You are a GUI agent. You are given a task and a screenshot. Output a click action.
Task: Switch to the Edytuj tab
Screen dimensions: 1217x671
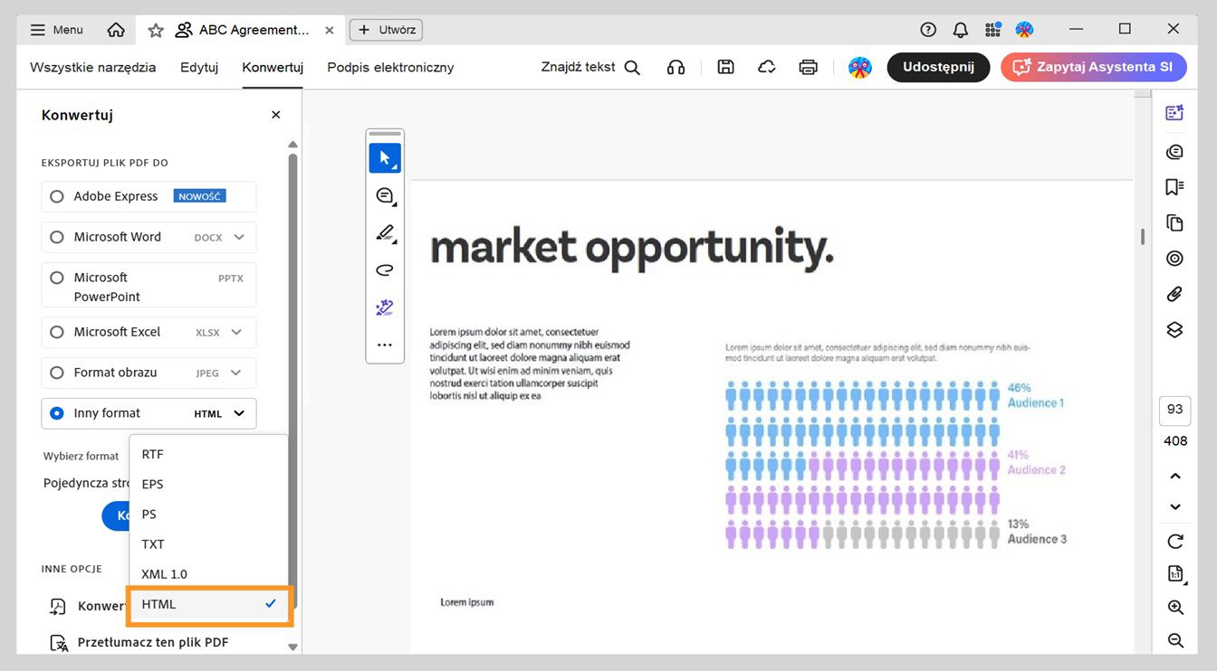[x=199, y=67]
